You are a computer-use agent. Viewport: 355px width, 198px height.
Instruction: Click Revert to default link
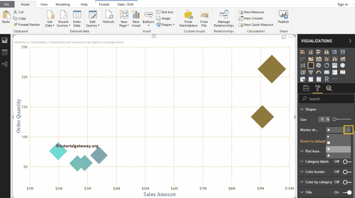coord(313,141)
